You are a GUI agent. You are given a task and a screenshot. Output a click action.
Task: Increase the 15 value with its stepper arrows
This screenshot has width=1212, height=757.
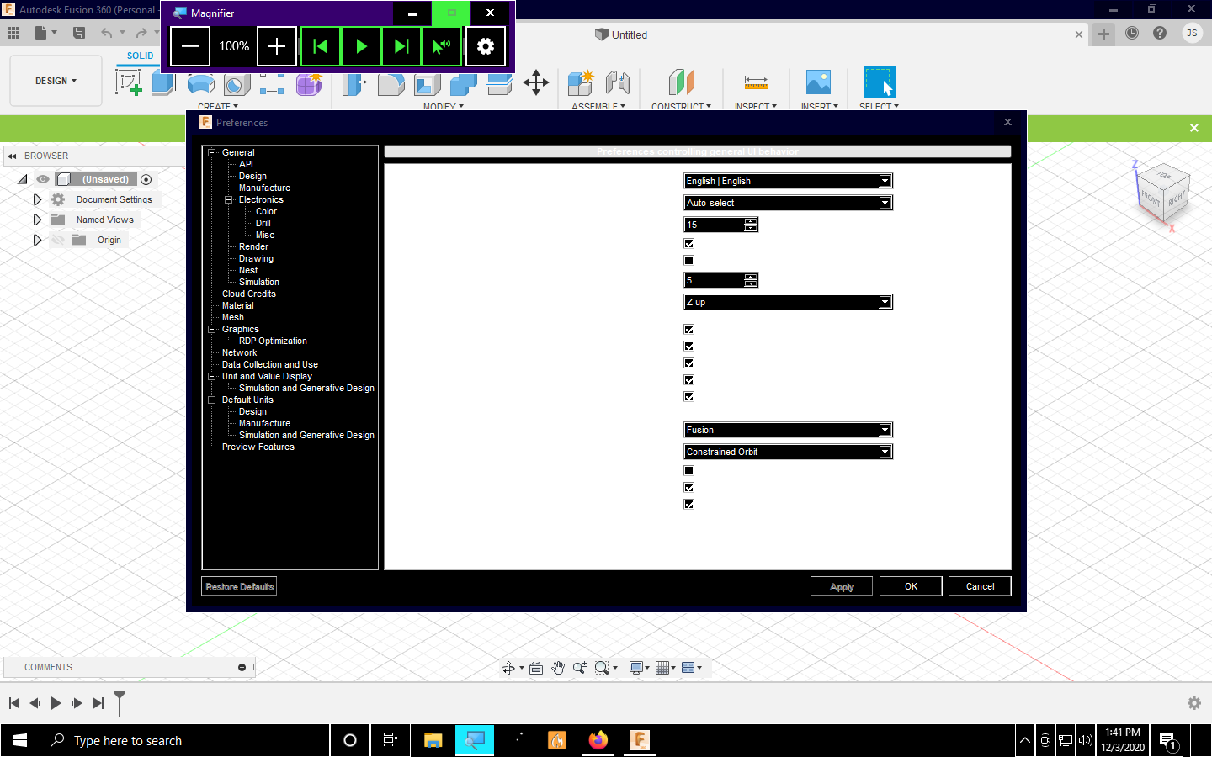[752, 221]
